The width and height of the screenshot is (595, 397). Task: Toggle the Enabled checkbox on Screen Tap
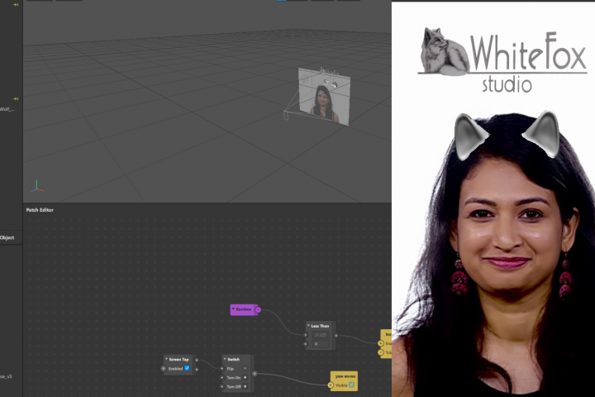pos(187,368)
